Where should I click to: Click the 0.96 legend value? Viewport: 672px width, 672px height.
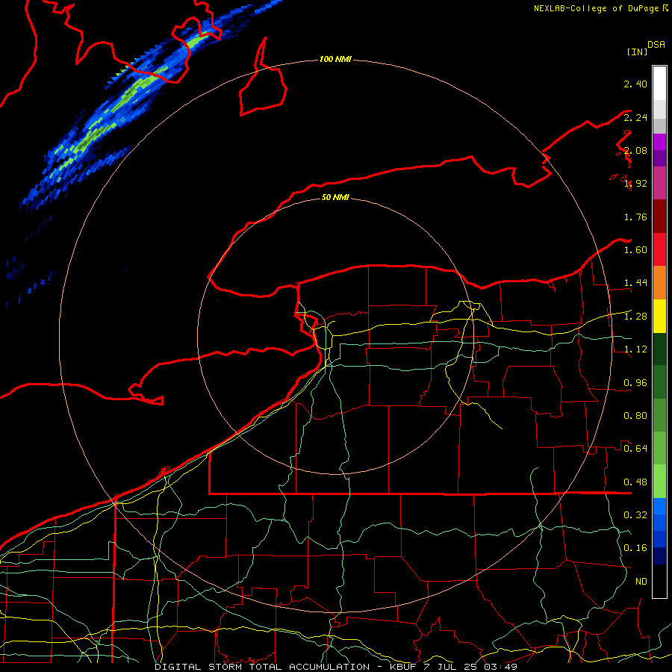635,383
